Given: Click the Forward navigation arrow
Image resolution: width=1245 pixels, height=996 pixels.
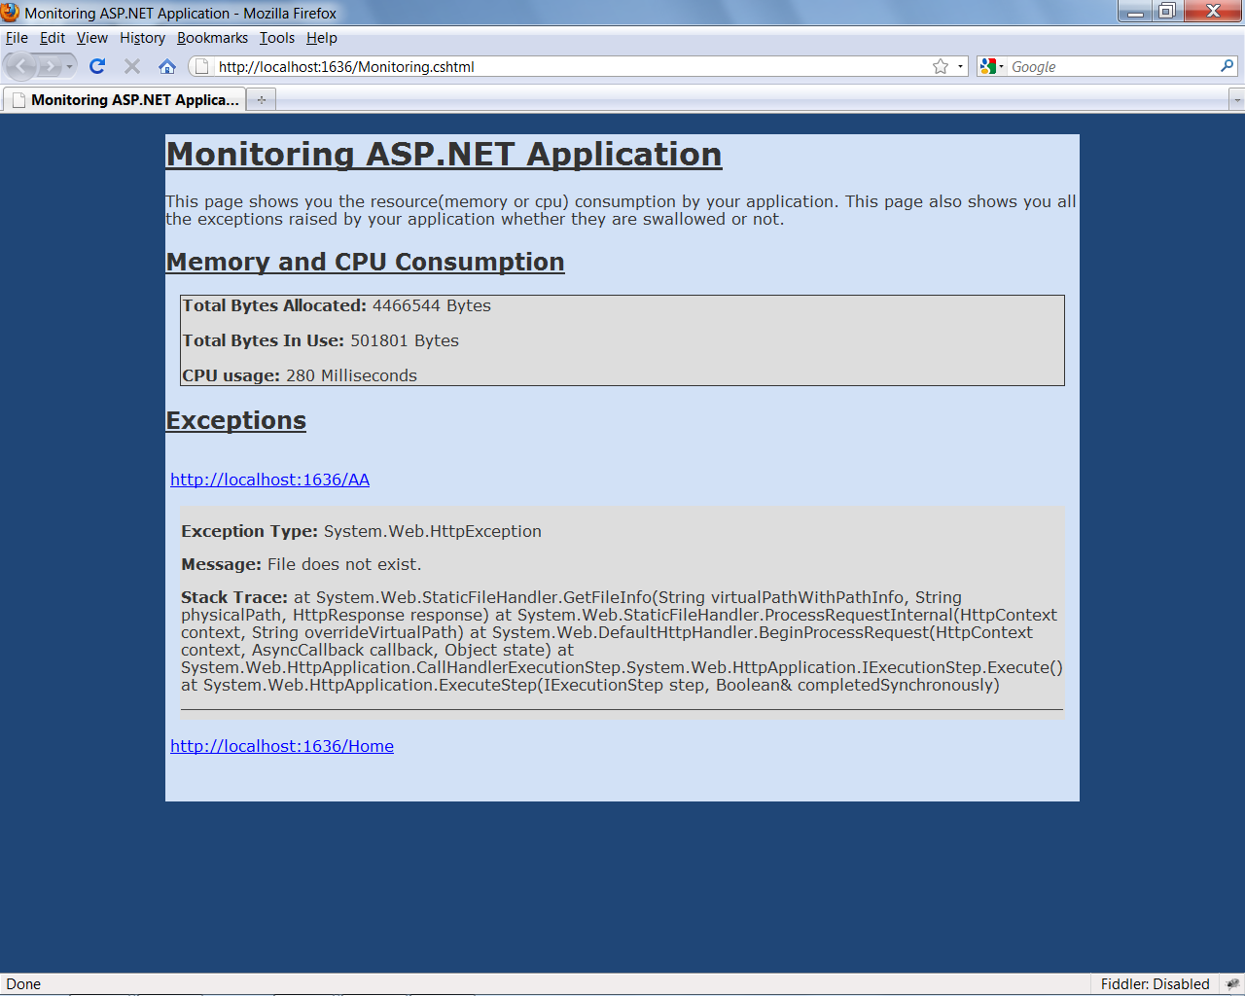Looking at the screenshot, I should [50, 66].
